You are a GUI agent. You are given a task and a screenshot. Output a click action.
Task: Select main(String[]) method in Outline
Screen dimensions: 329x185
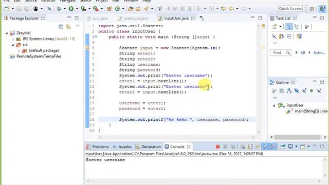point(307,111)
